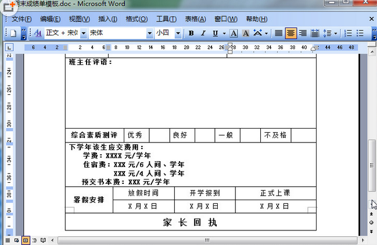Click the horizontal scrollbar left arrow

pos(52,240)
